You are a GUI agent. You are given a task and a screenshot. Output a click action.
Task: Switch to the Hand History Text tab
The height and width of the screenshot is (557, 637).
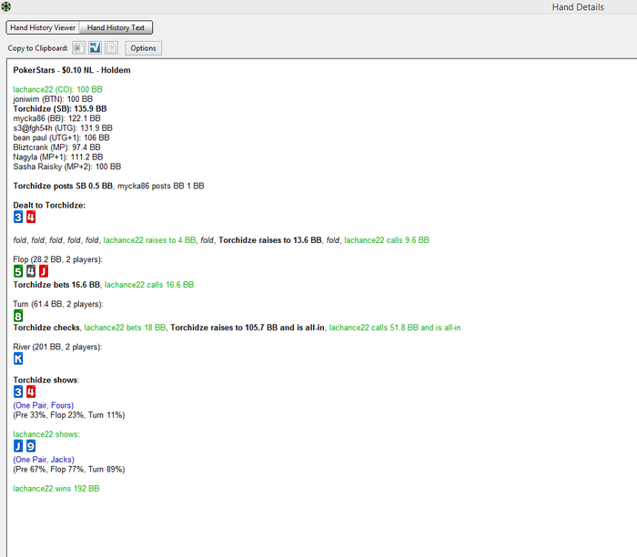[x=116, y=27]
